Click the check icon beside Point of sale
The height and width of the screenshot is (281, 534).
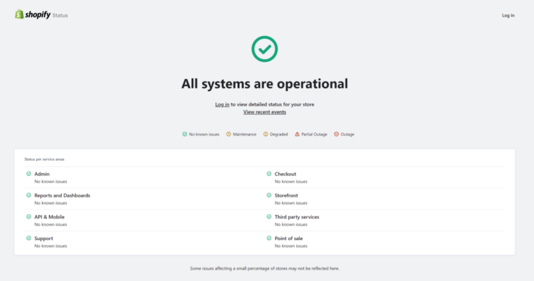point(269,238)
